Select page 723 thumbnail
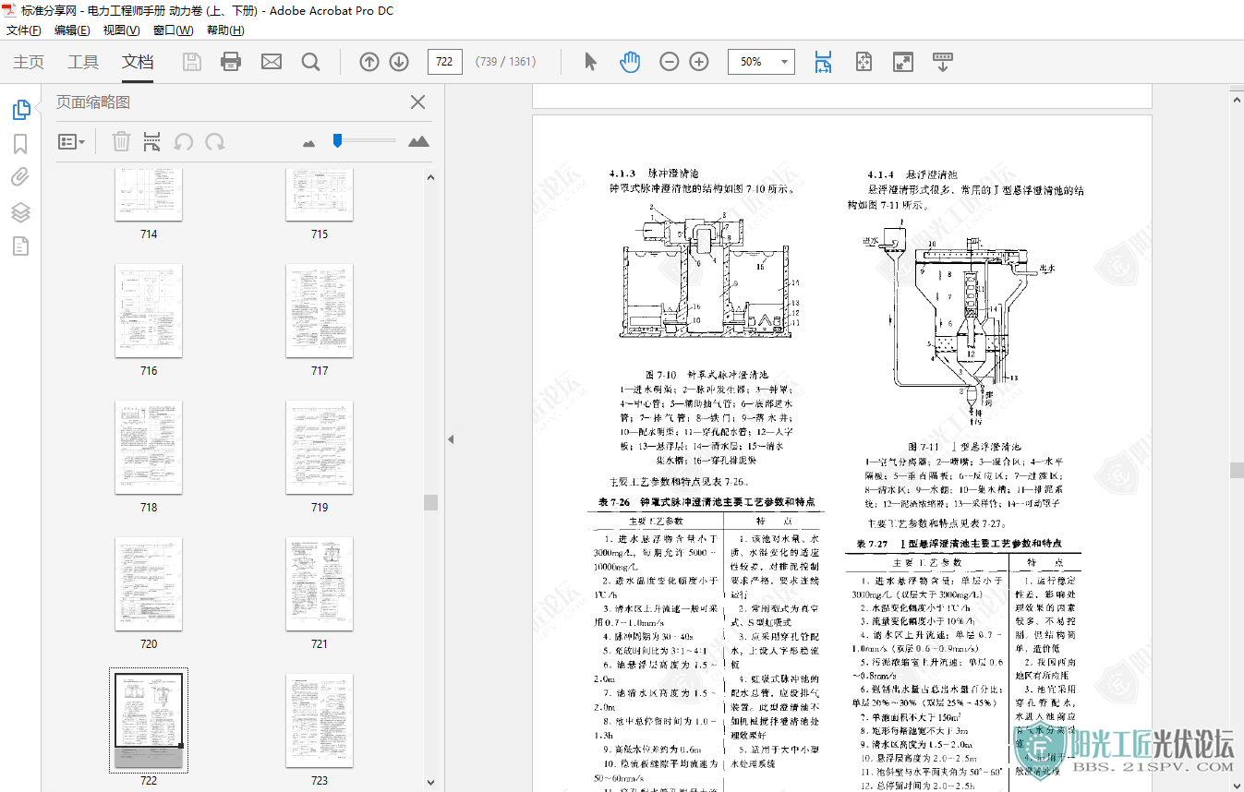This screenshot has width=1244, height=792. (320, 721)
